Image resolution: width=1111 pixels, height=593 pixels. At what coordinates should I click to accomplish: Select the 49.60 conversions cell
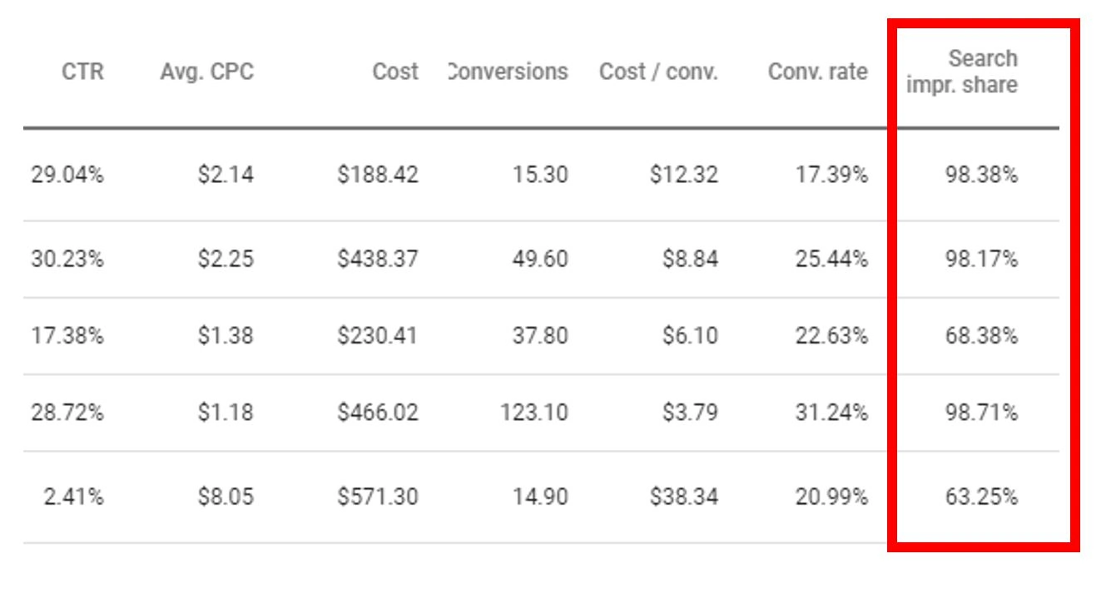coord(542,259)
